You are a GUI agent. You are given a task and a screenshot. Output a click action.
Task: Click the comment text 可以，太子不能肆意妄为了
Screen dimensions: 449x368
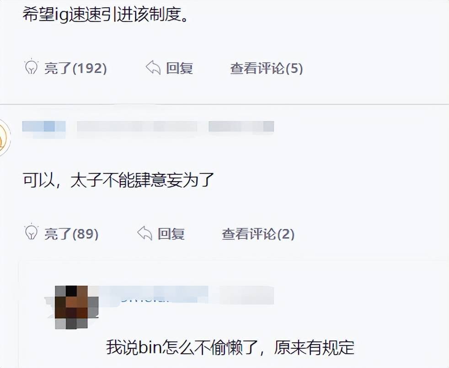[x=118, y=180]
